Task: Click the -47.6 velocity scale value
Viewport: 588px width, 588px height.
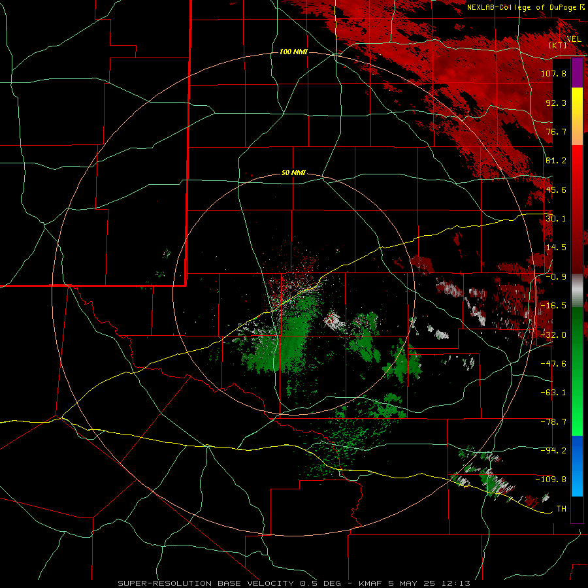Action: (x=553, y=364)
